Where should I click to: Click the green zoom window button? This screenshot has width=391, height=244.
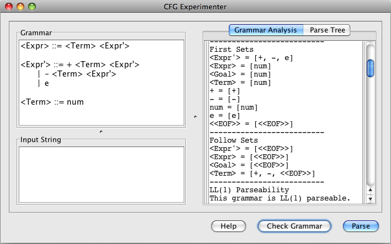pyautogui.click(x=32, y=7)
